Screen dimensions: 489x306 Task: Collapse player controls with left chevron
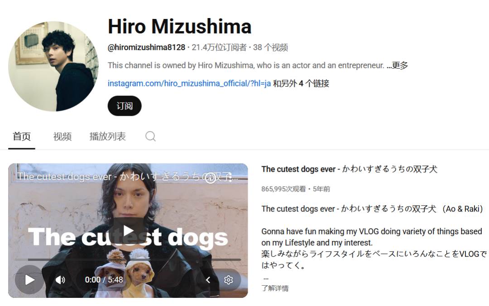[208, 280]
